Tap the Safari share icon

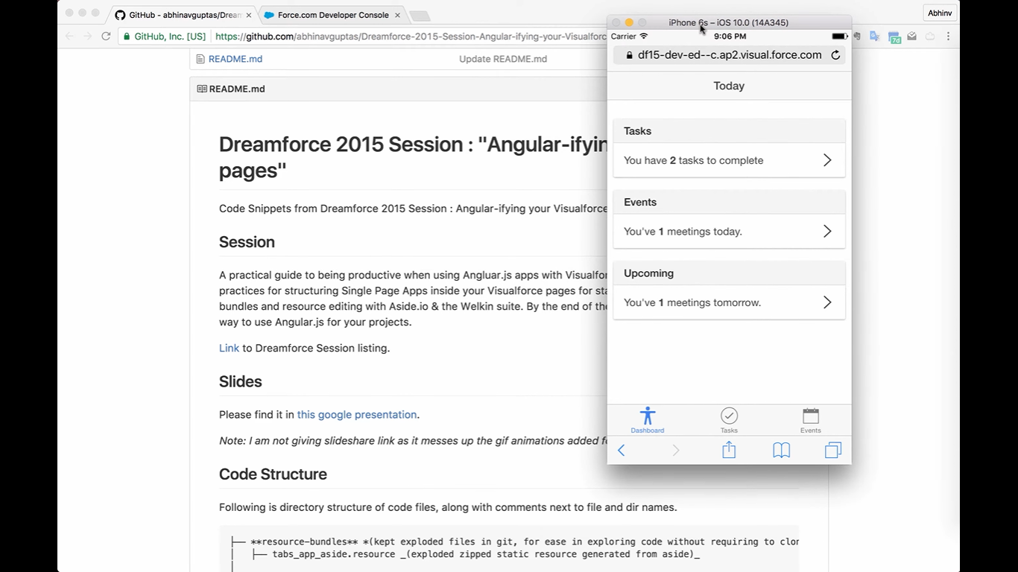[729, 450]
